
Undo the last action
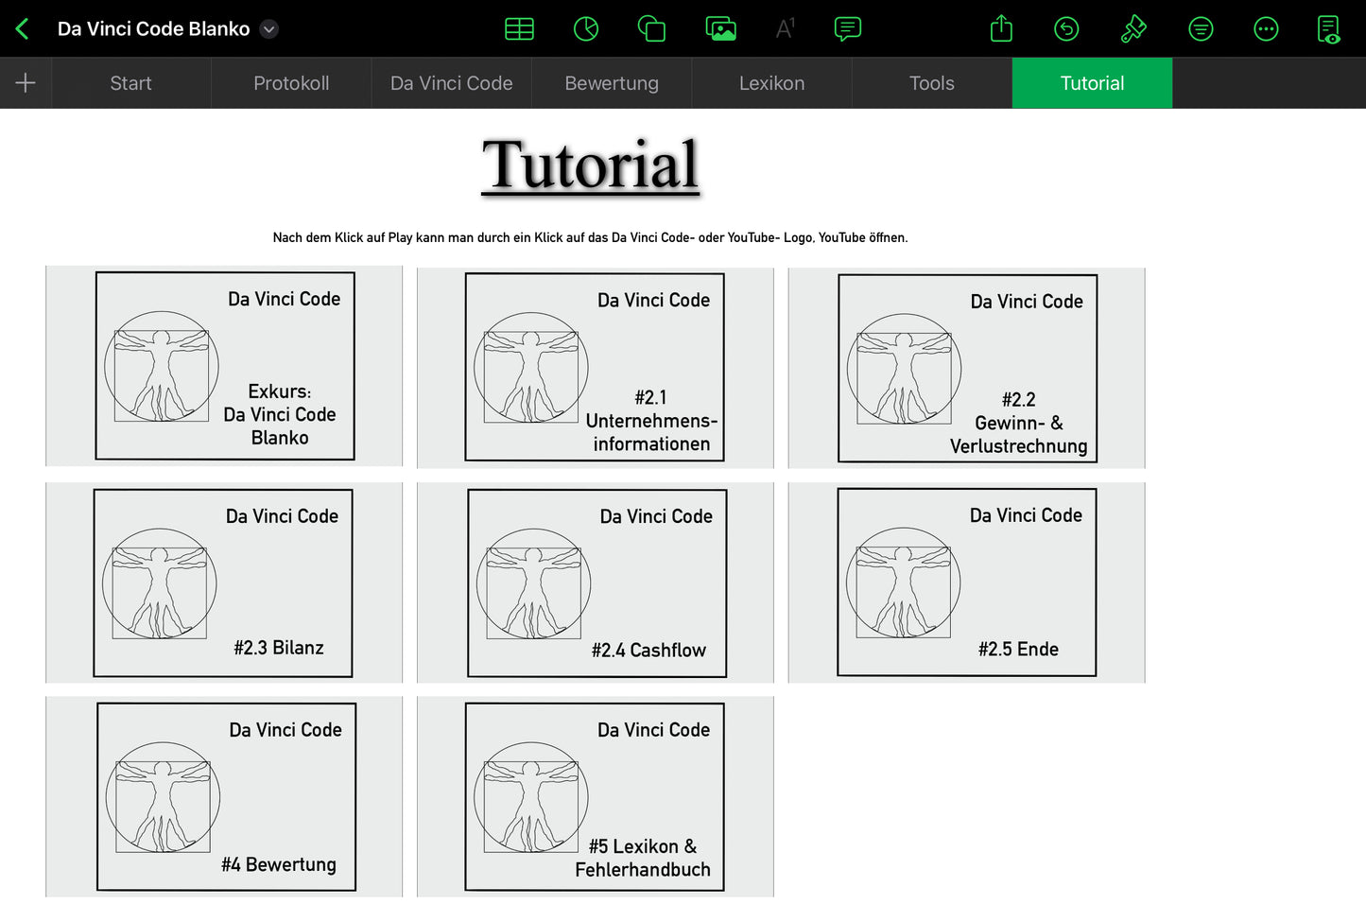point(1066,29)
